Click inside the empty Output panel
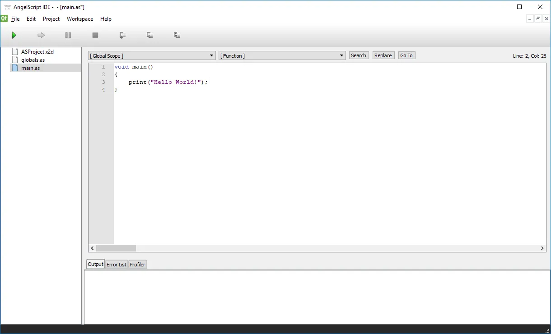Viewport: 551px width, 334px height. [317, 297]
